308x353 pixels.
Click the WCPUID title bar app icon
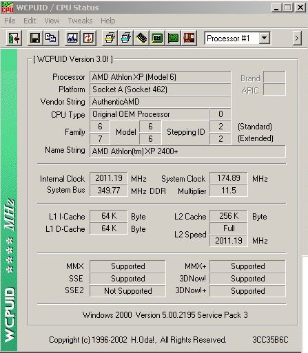pyautogui.click(x=7, y=8)
